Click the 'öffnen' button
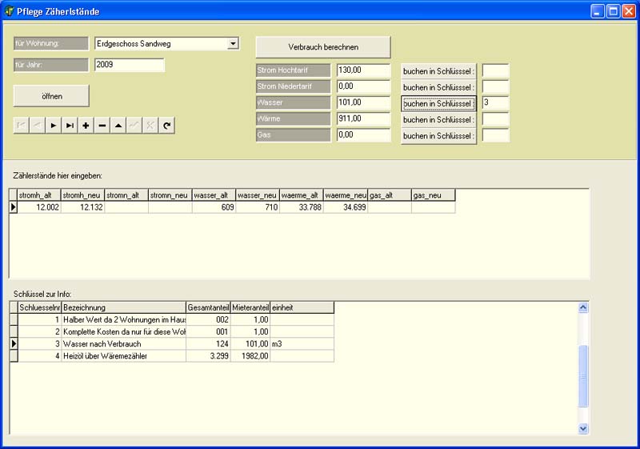Image resolution: width=640 pixels, height=449 pixels. (51, 96)
